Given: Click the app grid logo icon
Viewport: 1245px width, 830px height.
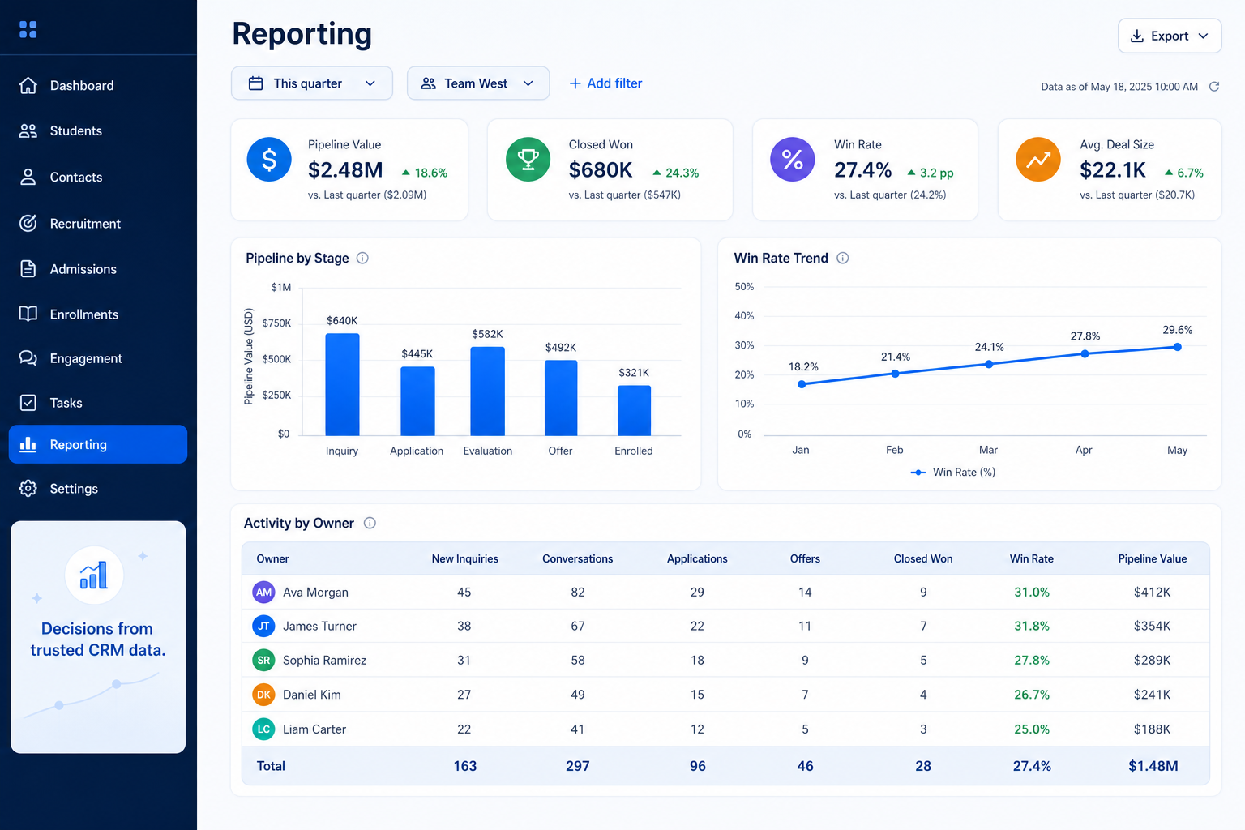Looking at the screenshot, I should click(28, 30).
